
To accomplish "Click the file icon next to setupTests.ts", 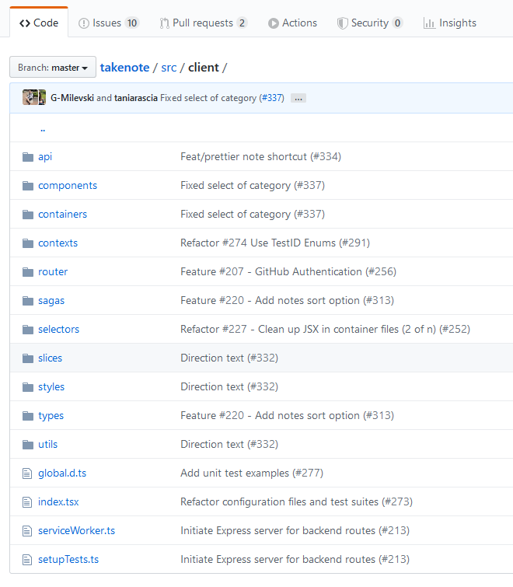I will (x=28, y=560).
